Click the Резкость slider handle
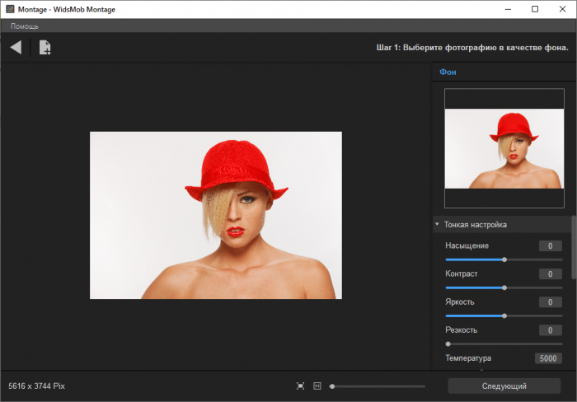 coord(448,344)
